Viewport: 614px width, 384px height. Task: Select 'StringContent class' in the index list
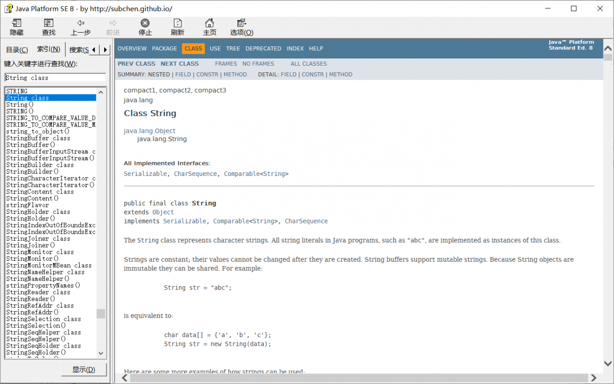[40, 192]
